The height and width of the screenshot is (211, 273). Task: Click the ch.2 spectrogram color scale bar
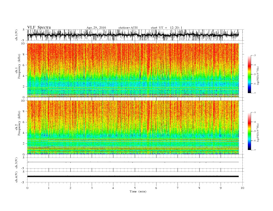tap(249, 131)
